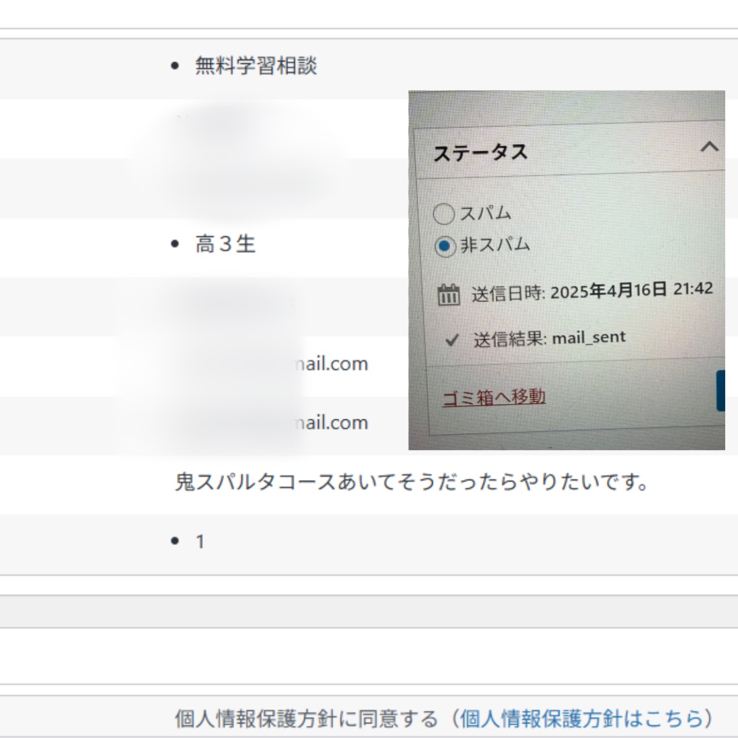738x738 pixels.
Task: Click the lower mail.com email address
Action: 331,423
